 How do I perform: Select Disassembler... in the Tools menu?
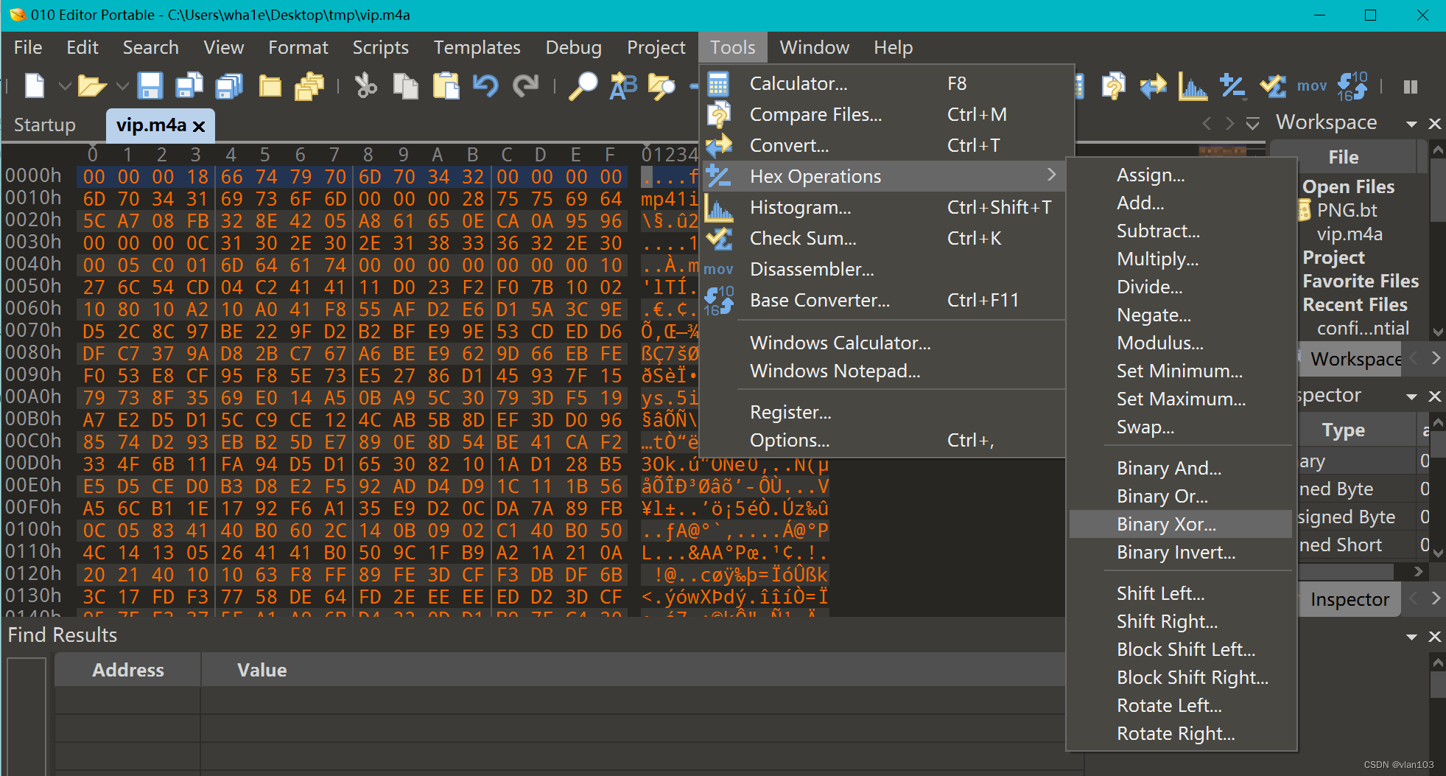[884, 269]
